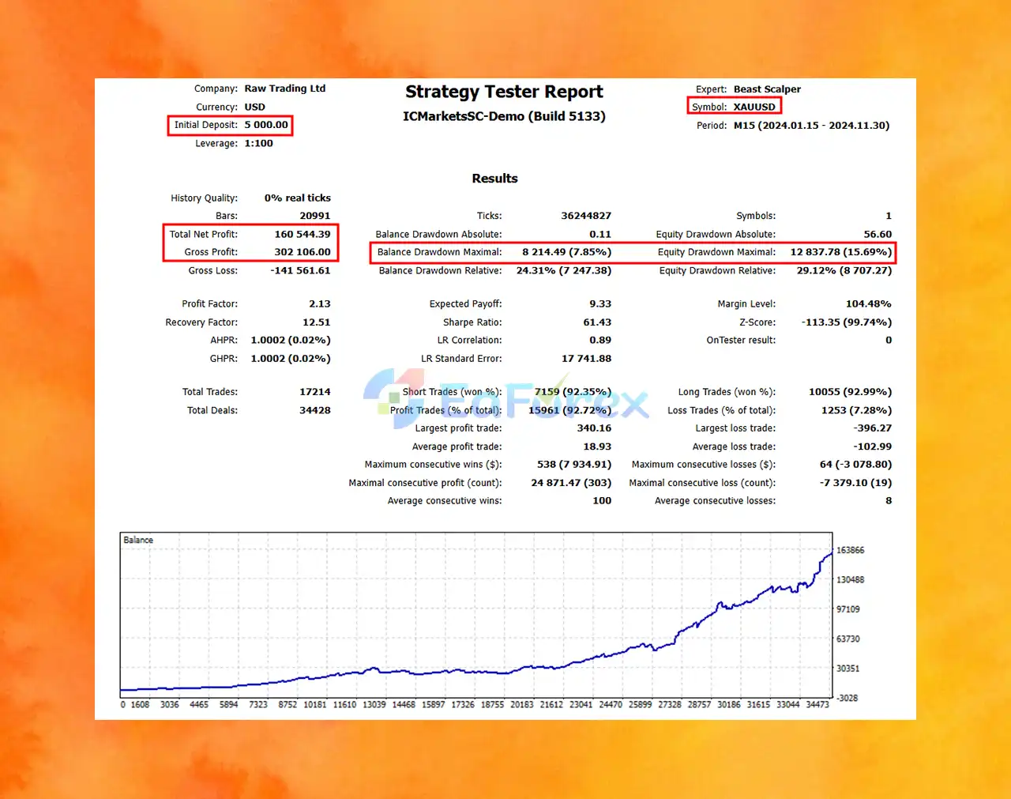Click the chart y-axis value 97109
This screenshot has height=799, width=1011.
click(848, 609)
